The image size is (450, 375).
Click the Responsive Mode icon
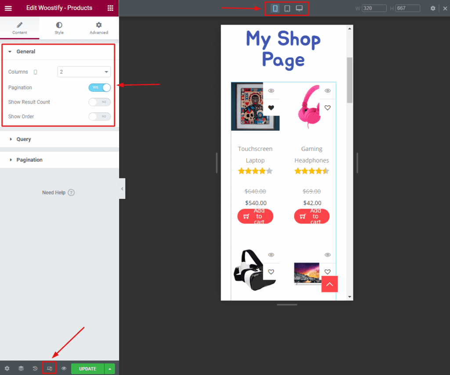point(49,368)
